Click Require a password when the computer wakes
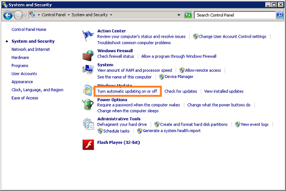Image resolution: width=286 pixels, height=191 pixels. 138,105
